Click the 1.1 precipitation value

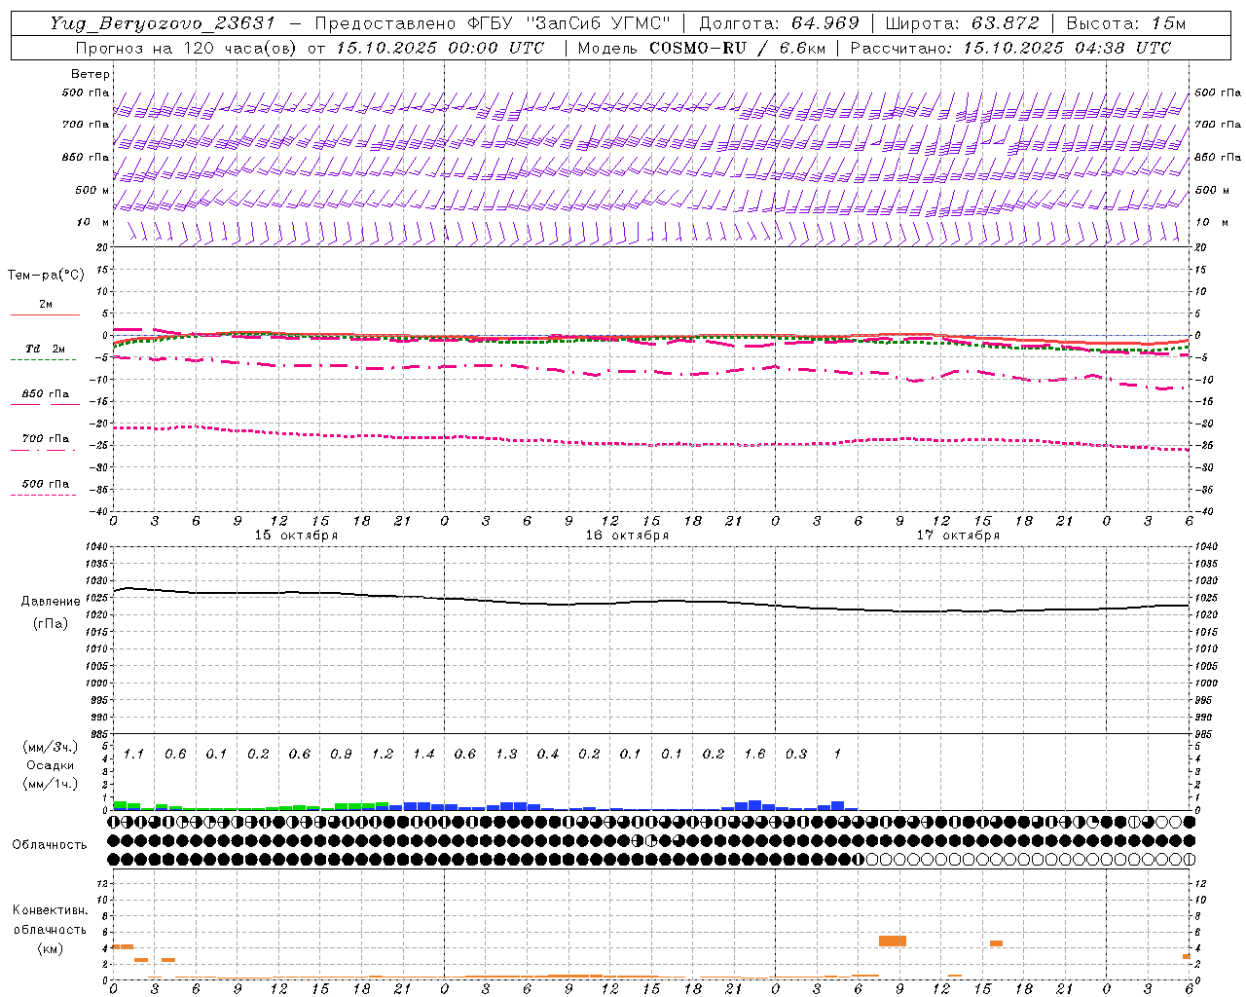click(133, 755)
